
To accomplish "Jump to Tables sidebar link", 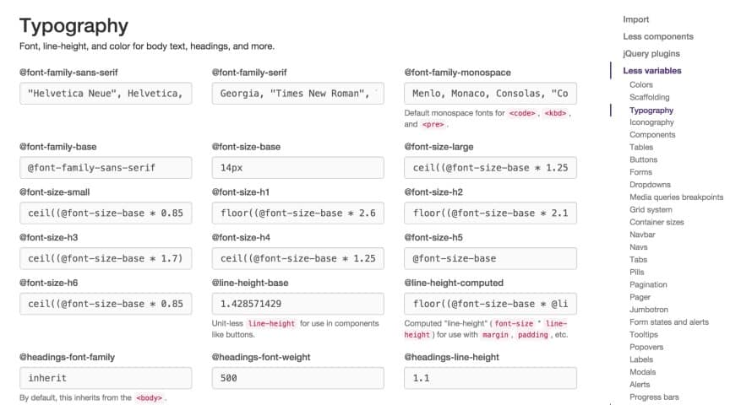I will point(641,148).
